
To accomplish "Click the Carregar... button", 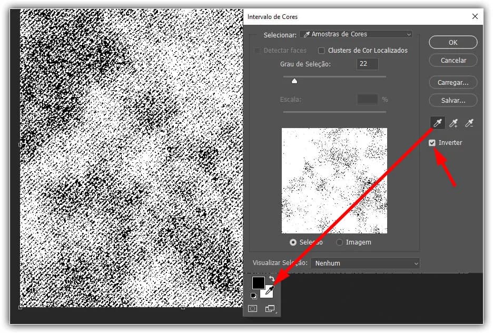I will pos(453,83).
